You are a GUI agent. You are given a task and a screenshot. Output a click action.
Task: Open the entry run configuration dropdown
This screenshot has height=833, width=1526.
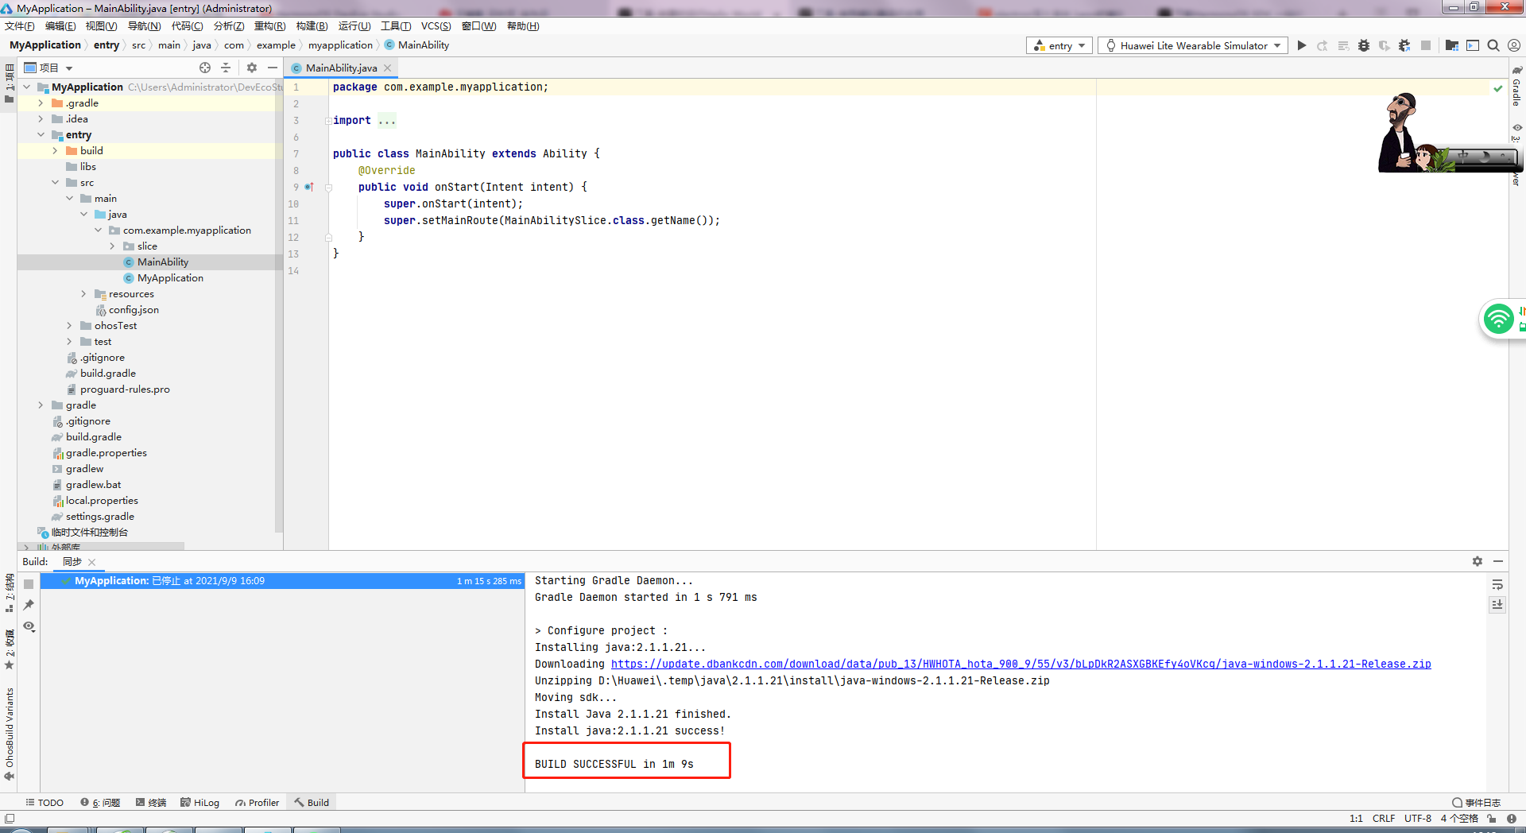(1059, 45)
